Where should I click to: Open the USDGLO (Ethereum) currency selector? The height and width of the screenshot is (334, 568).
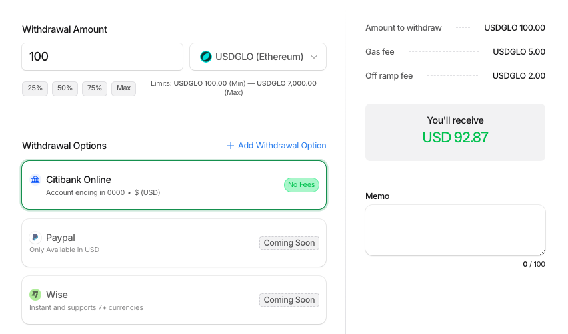pyautogui.click(x=258, y=57)
